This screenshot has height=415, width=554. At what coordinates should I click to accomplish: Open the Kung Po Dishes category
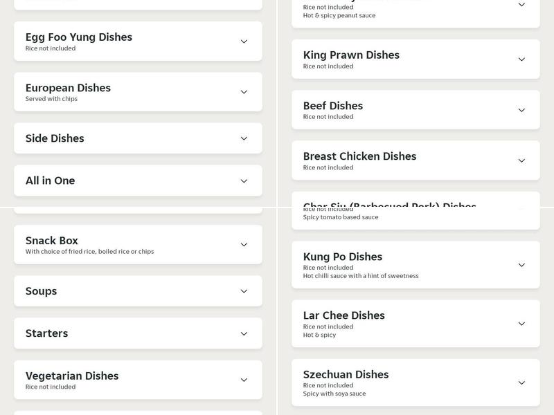pos(414,263)
